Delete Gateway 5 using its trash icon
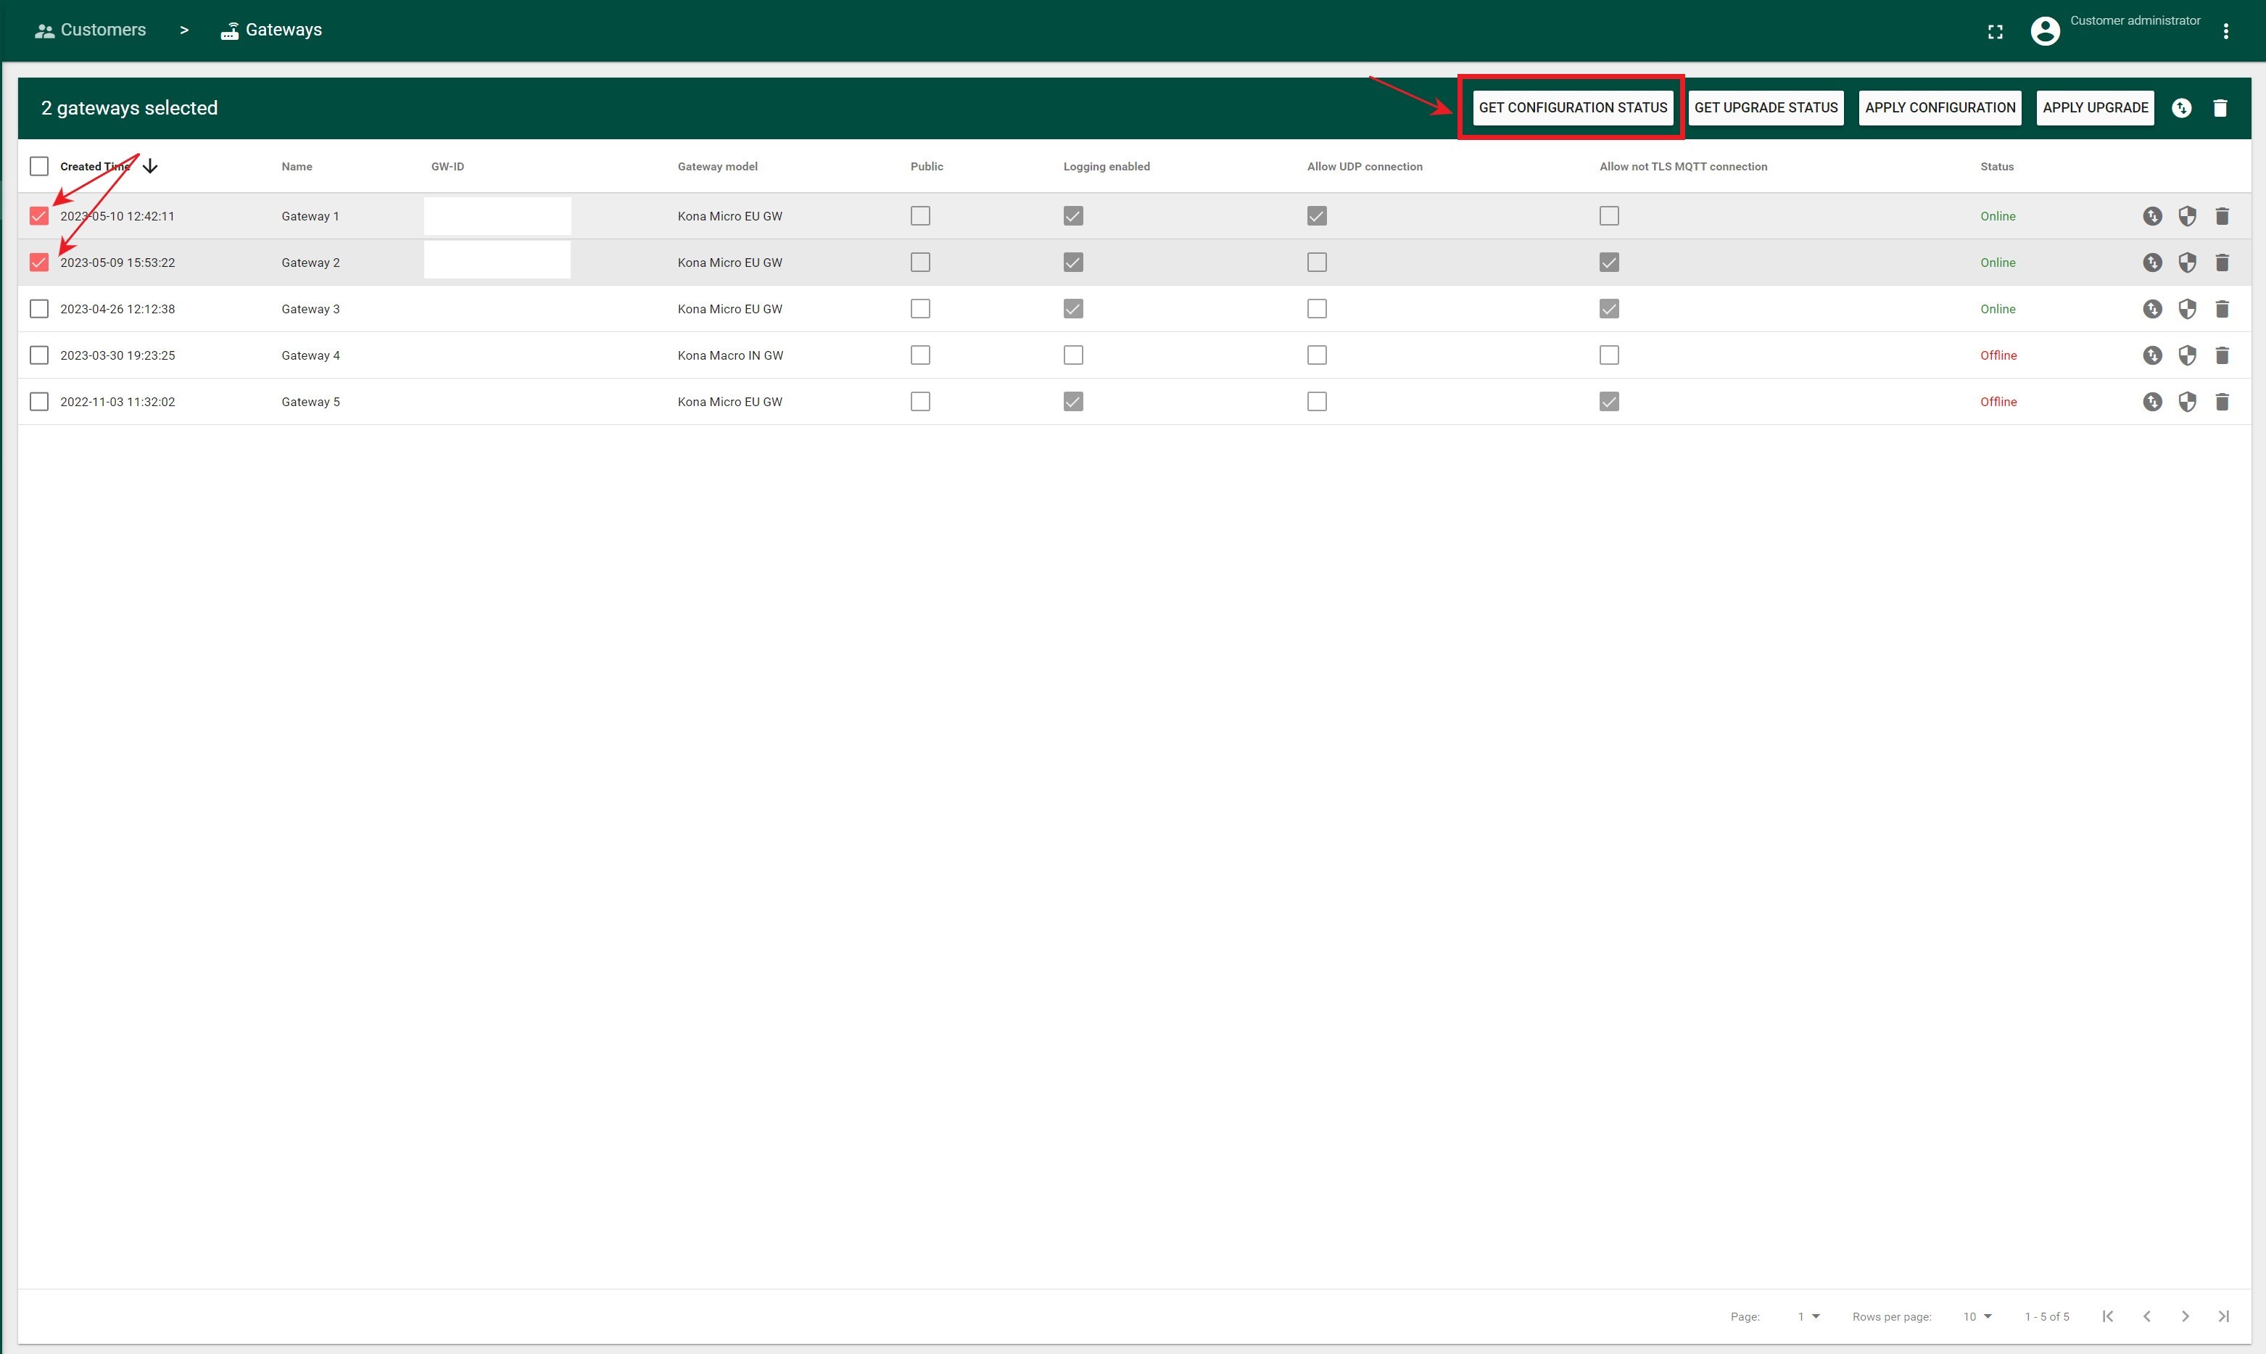The image size is (2266, 1354). click(2222, 402)
